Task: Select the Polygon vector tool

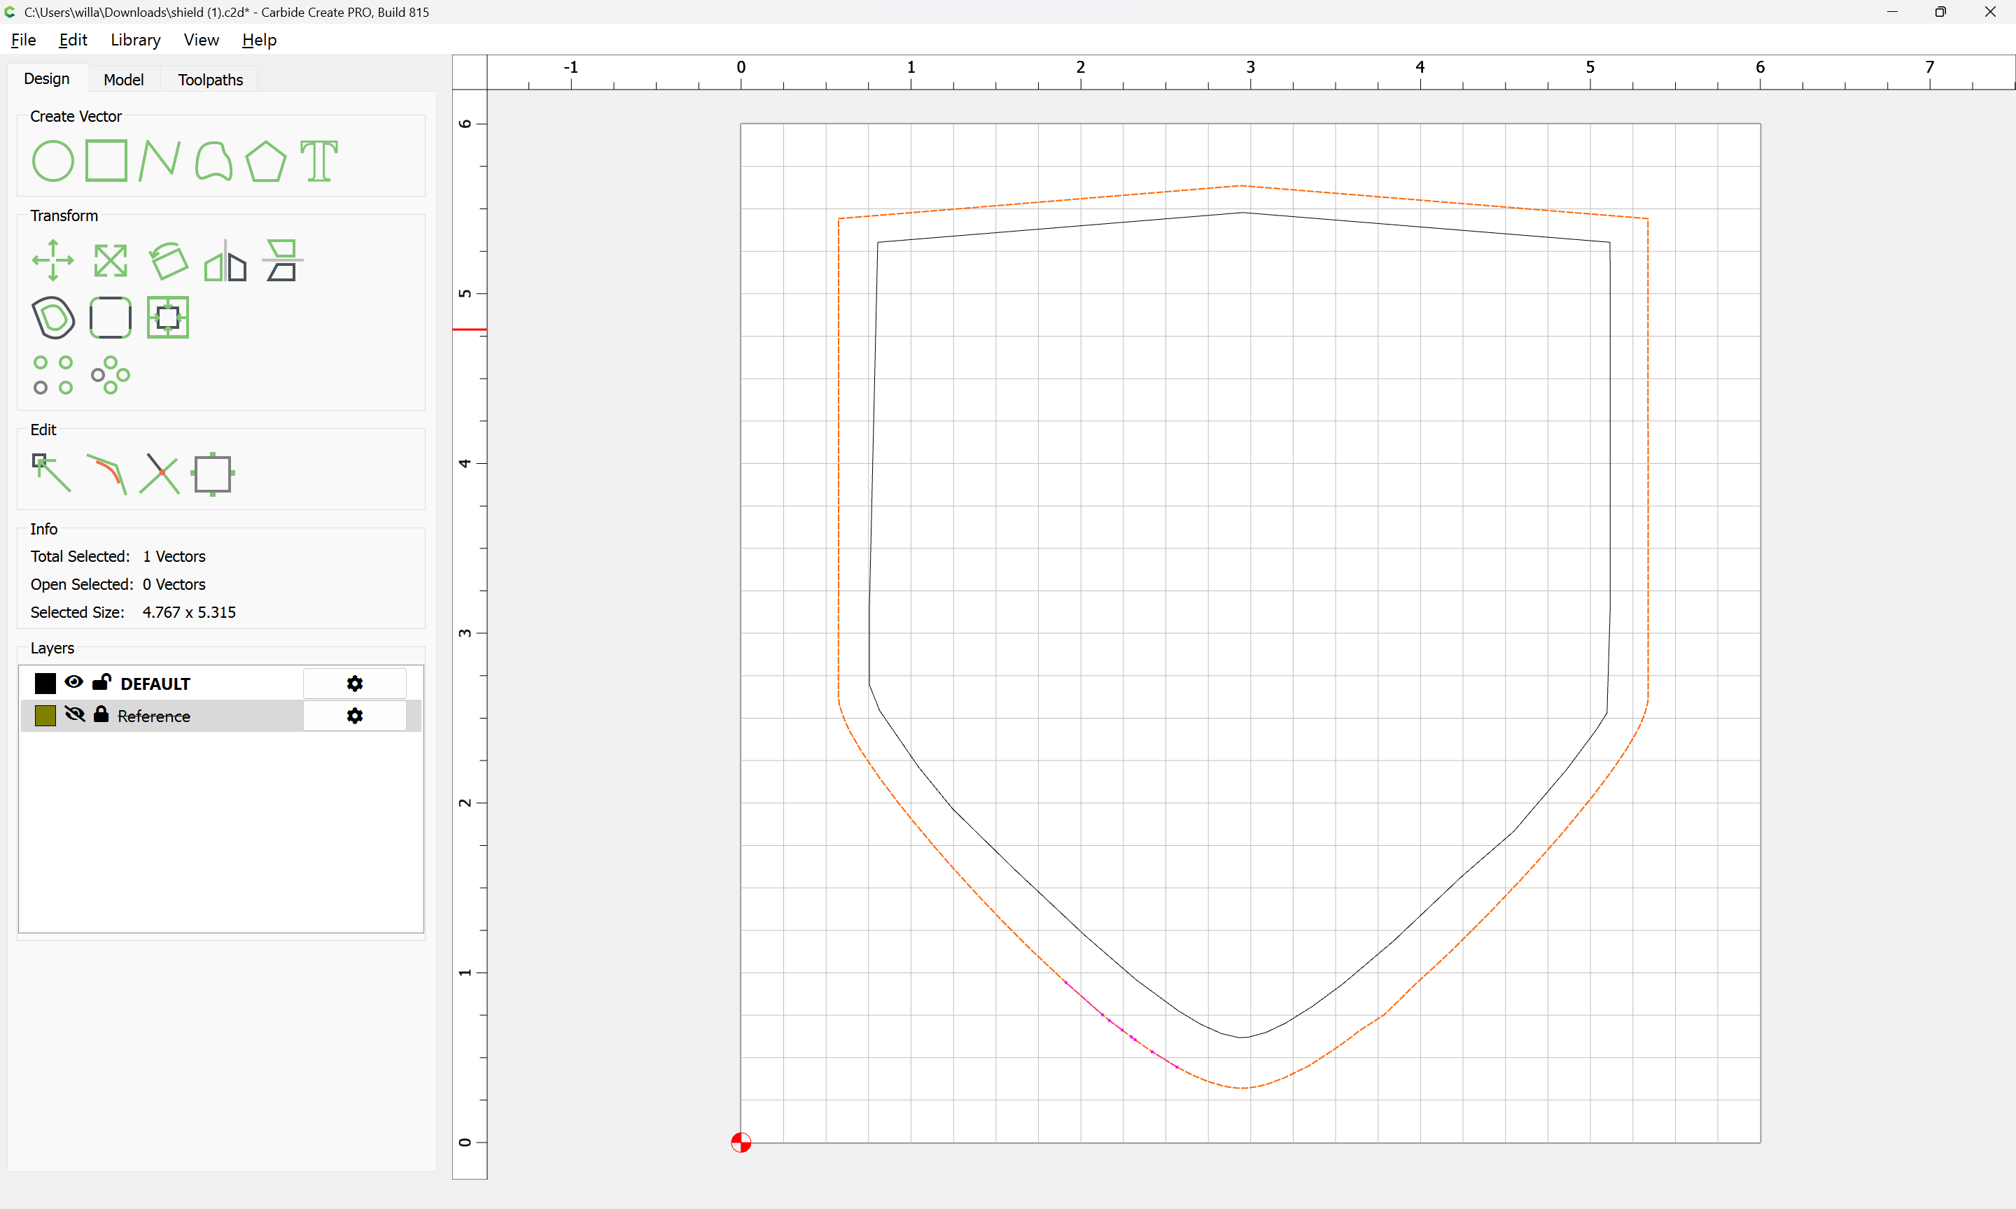Action: coord(265,160)
